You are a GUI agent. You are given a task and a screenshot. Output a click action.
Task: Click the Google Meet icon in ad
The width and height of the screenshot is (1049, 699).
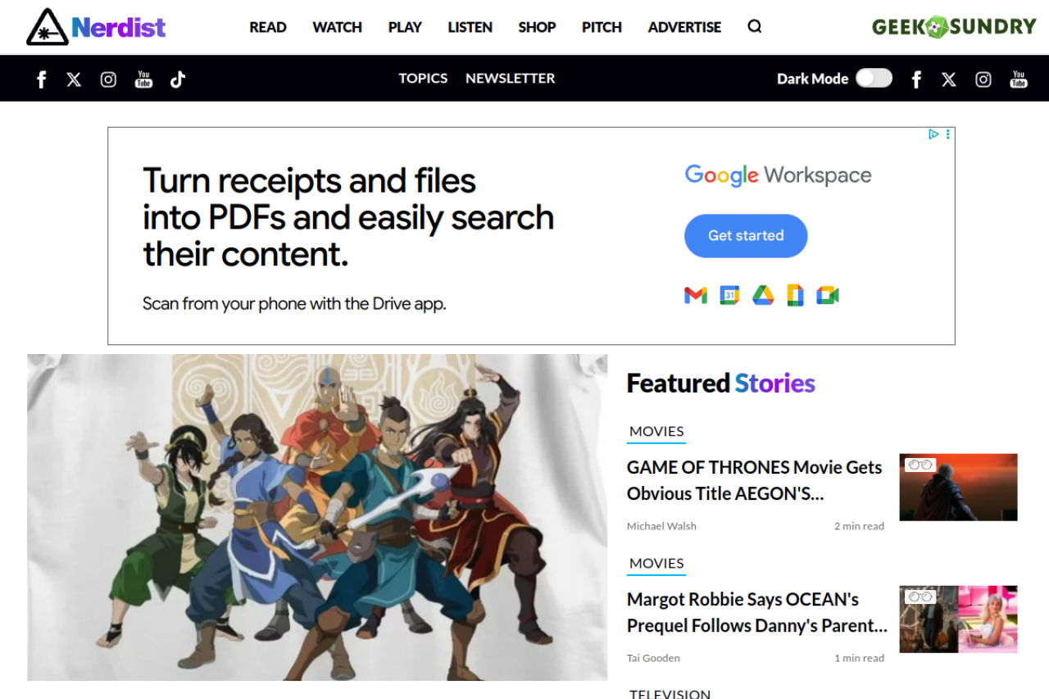[828, 295]
